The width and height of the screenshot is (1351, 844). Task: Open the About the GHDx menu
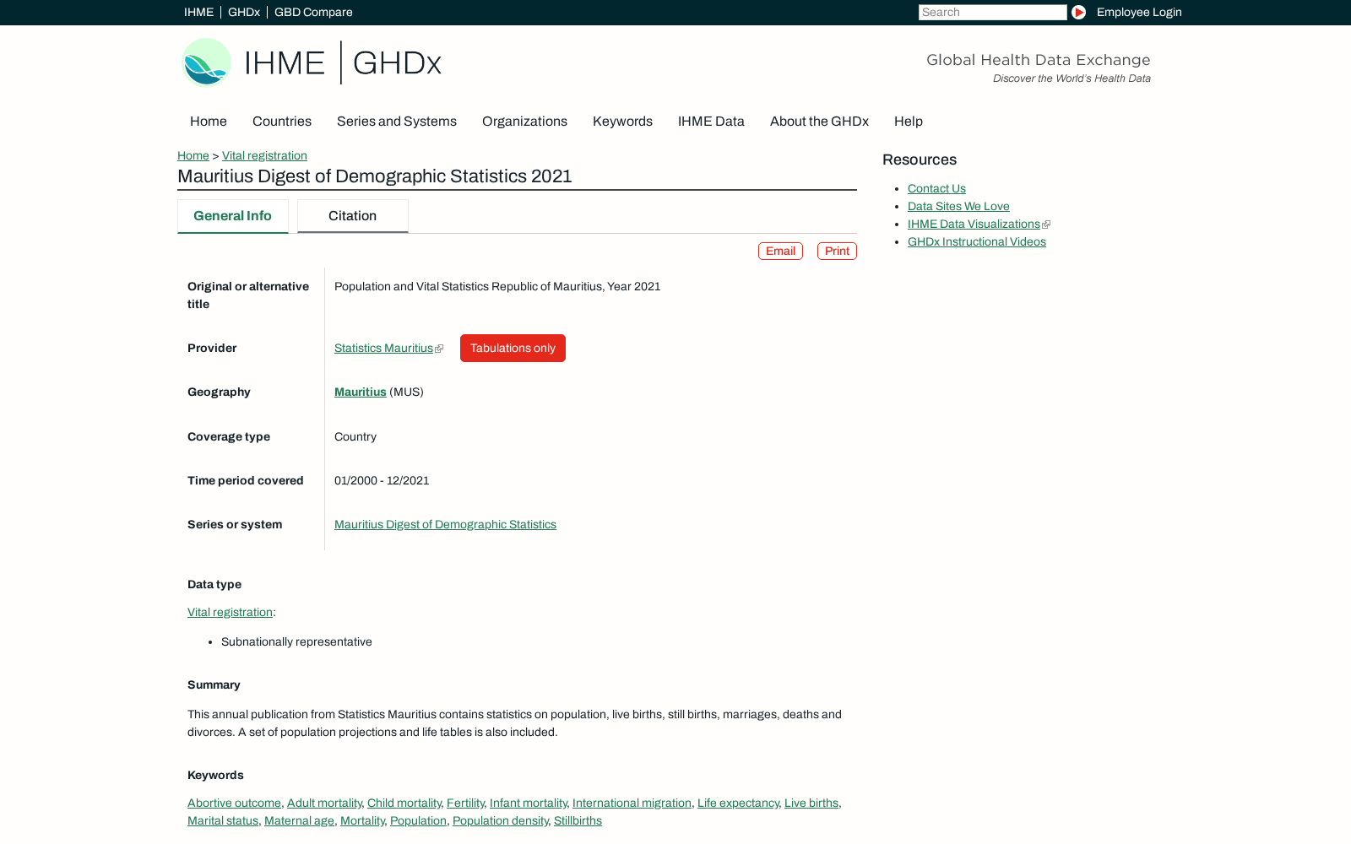coord(819,122)
